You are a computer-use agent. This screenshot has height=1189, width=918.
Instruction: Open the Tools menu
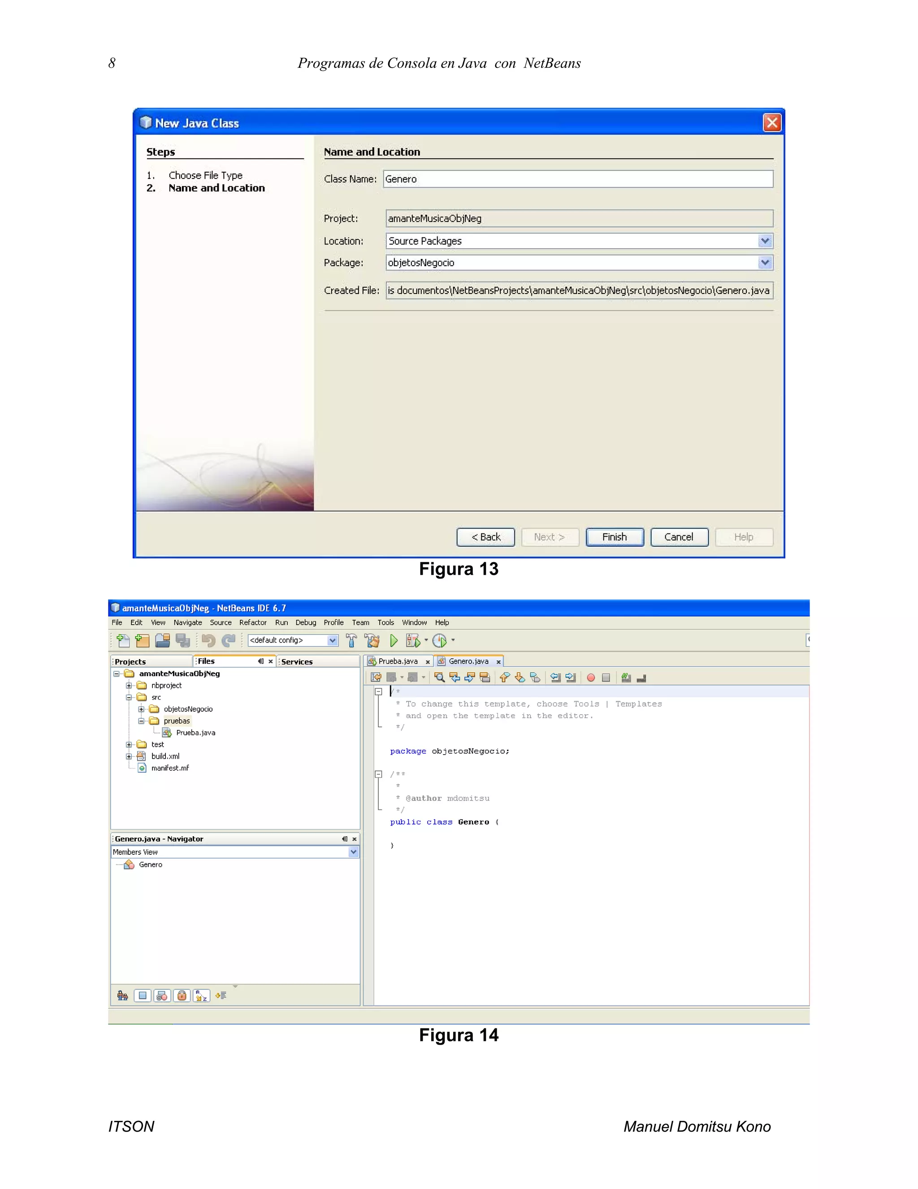pyautogui.click(x=385, y=622)
